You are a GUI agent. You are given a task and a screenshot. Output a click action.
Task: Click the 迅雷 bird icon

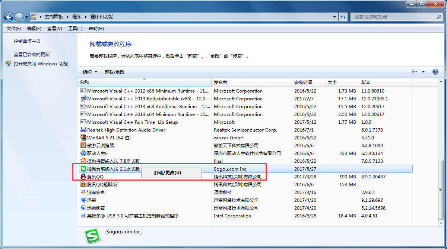point(83,200)
